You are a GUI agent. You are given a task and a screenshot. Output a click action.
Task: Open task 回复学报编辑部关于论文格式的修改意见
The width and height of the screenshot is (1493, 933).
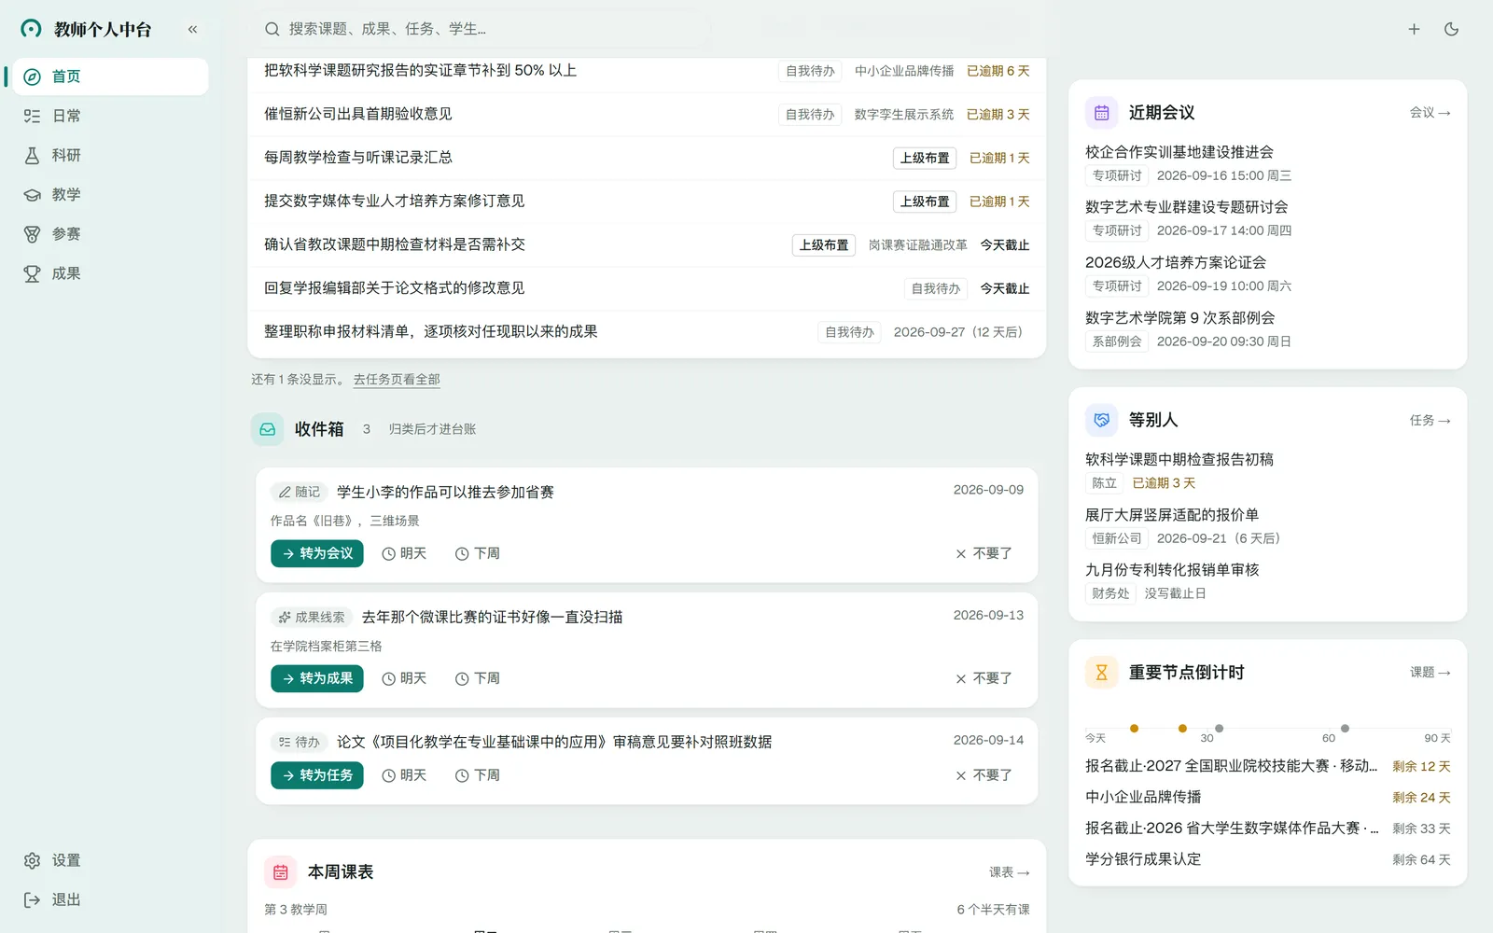point(647,288)
